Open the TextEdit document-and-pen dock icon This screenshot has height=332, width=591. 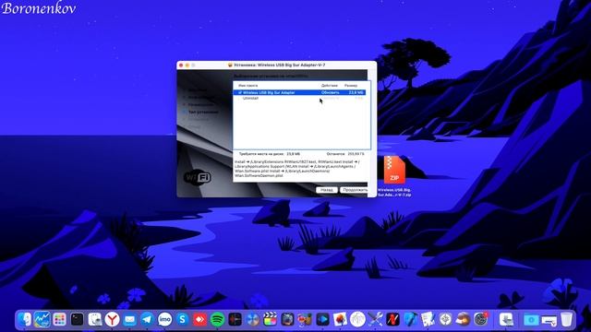428,319
